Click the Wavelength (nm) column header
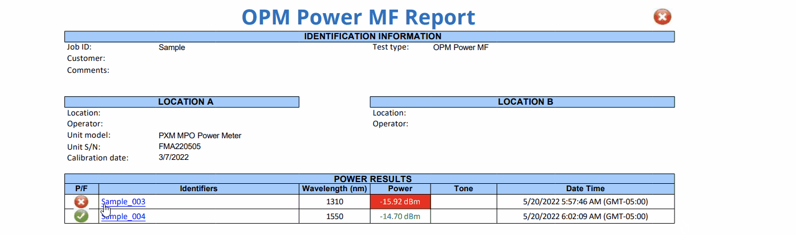 click(335, 188)
